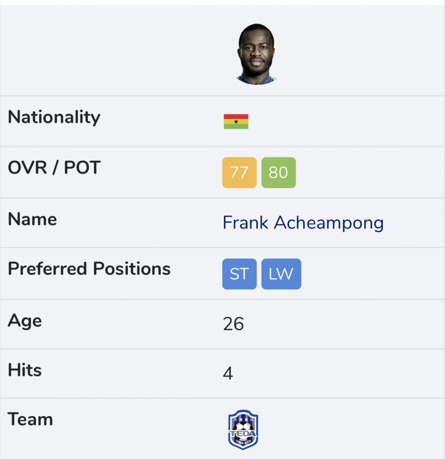Click the green 80 potential rating badge
445x459 pixels.
click(x=278, y=173)
